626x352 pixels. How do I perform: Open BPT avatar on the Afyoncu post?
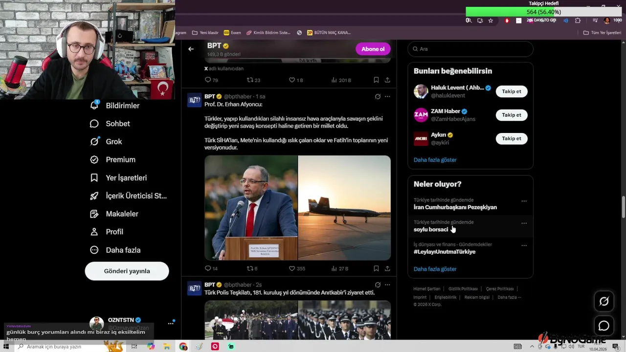(x=194, y=100)
